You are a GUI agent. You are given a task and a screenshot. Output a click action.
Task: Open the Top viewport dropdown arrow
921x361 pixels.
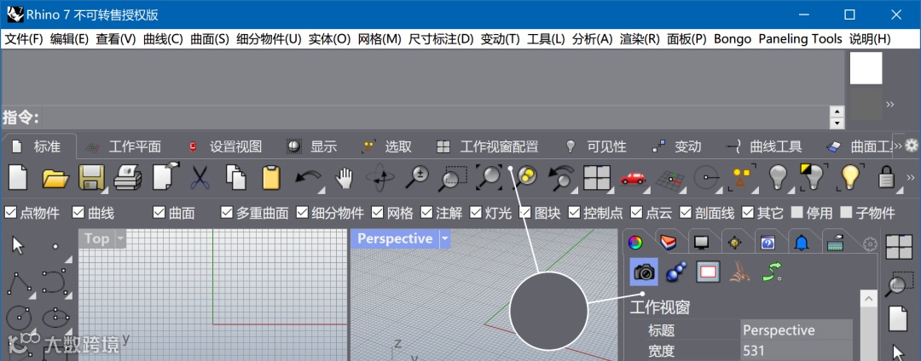coord(120,238)
